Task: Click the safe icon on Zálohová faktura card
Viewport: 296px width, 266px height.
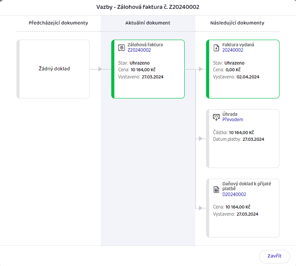Action: 122,48
